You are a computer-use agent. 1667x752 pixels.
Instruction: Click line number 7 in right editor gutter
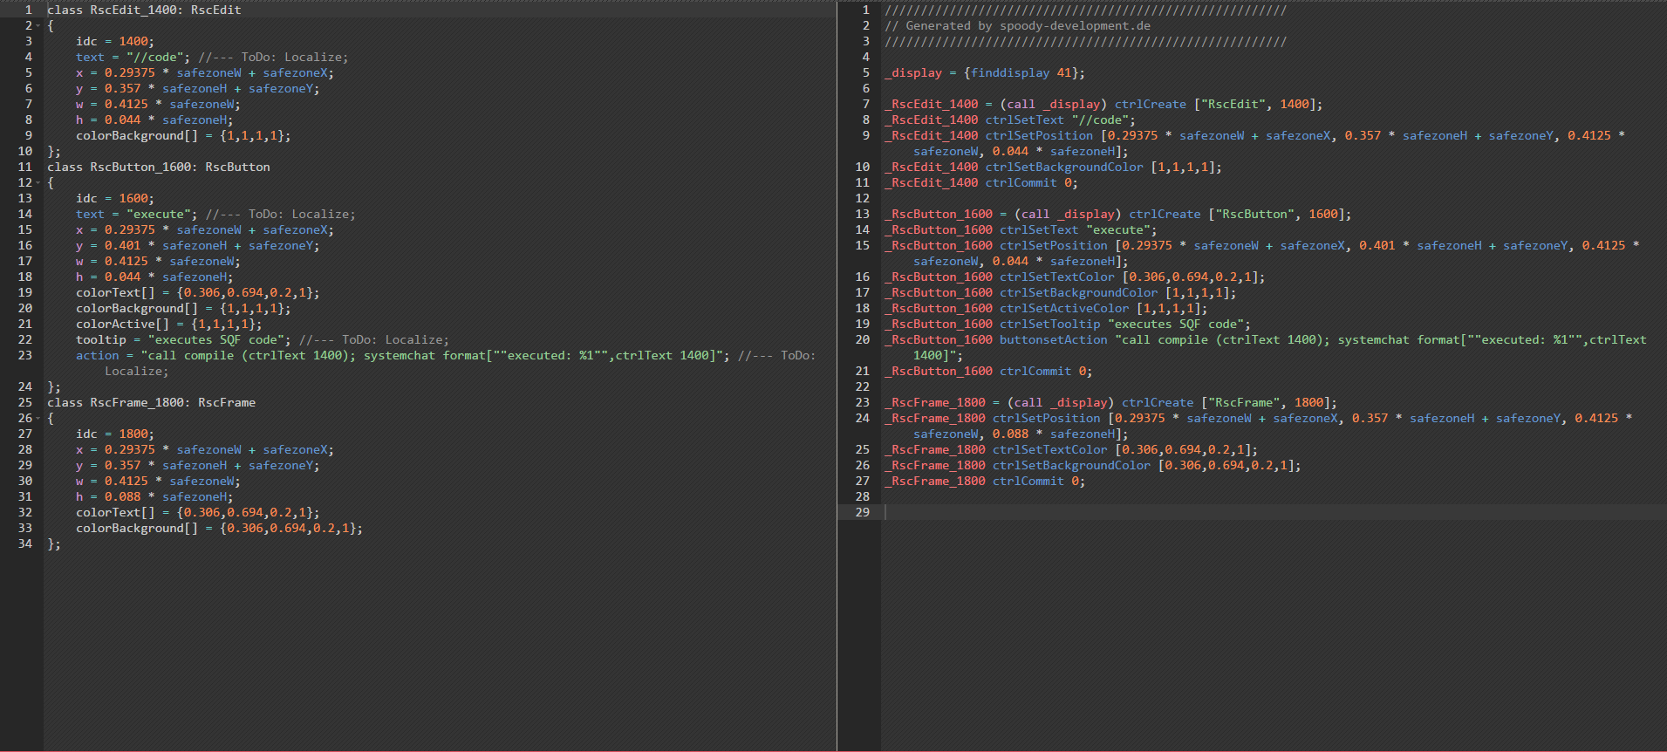tap(865, 104)
